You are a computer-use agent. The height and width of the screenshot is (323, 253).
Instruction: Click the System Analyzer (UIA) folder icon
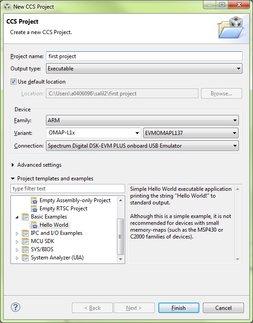click(25, 258)
